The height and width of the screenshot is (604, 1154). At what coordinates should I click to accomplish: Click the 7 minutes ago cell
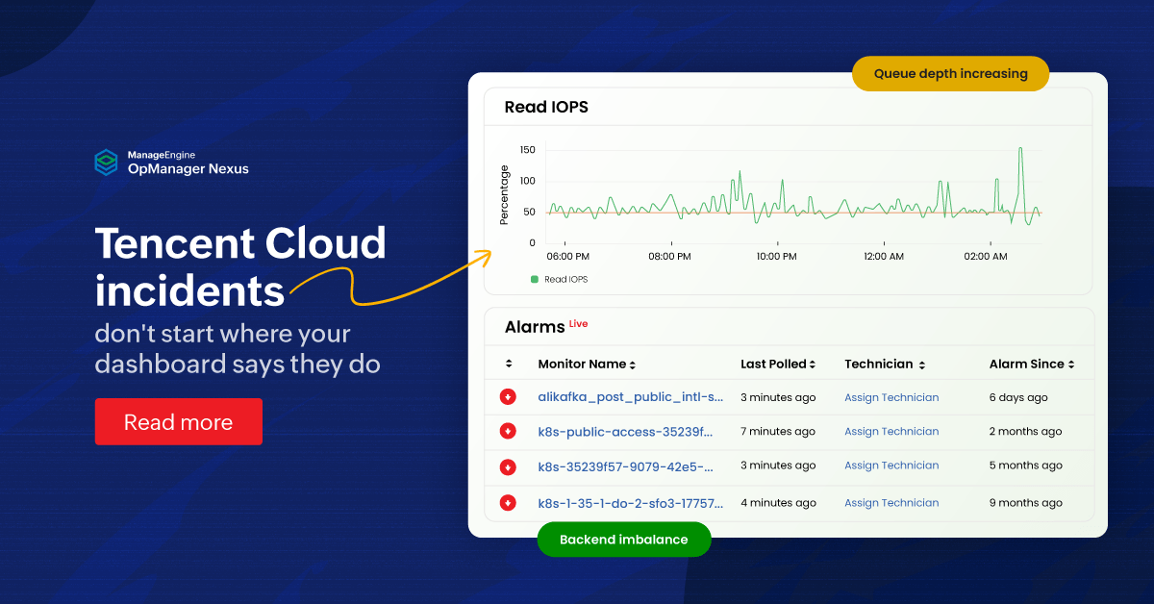point(778,432)
